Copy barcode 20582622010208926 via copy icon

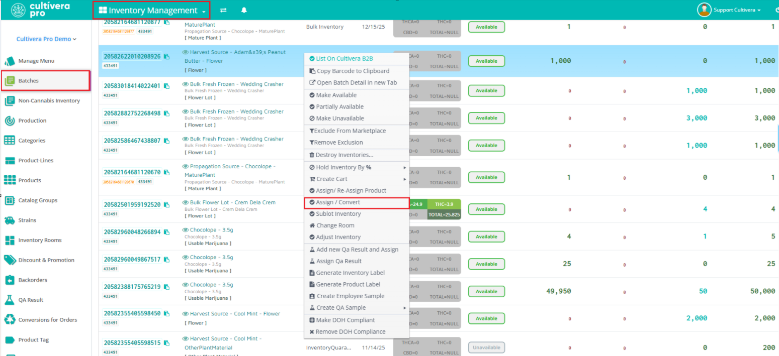coord(166,57)
